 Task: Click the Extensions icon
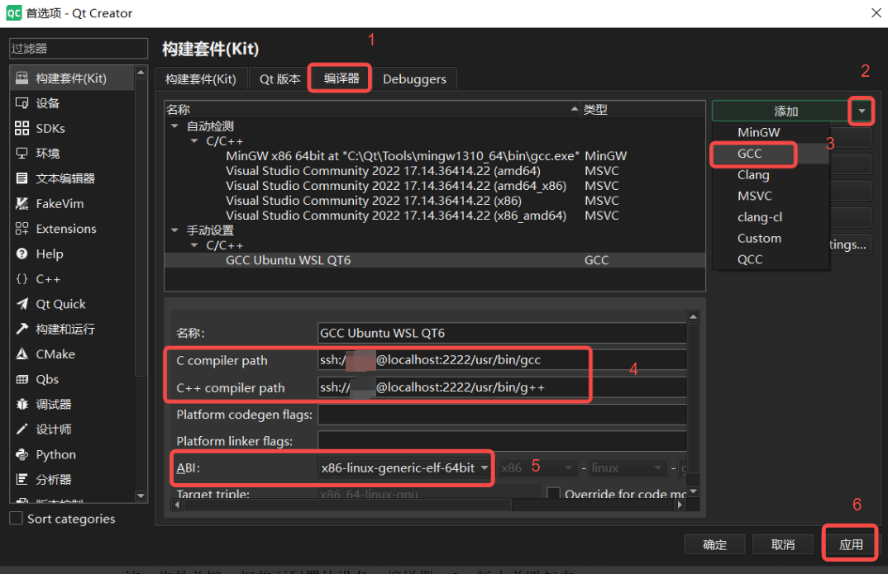[21, 229]
